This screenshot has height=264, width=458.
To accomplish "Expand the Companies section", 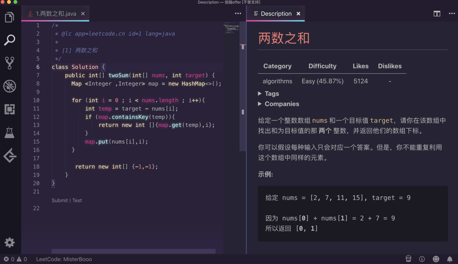I will [x=278, y=104].
